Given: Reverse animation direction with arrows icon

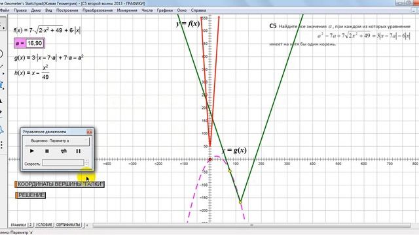Looking at the screenshot, I should pos(64,151).
